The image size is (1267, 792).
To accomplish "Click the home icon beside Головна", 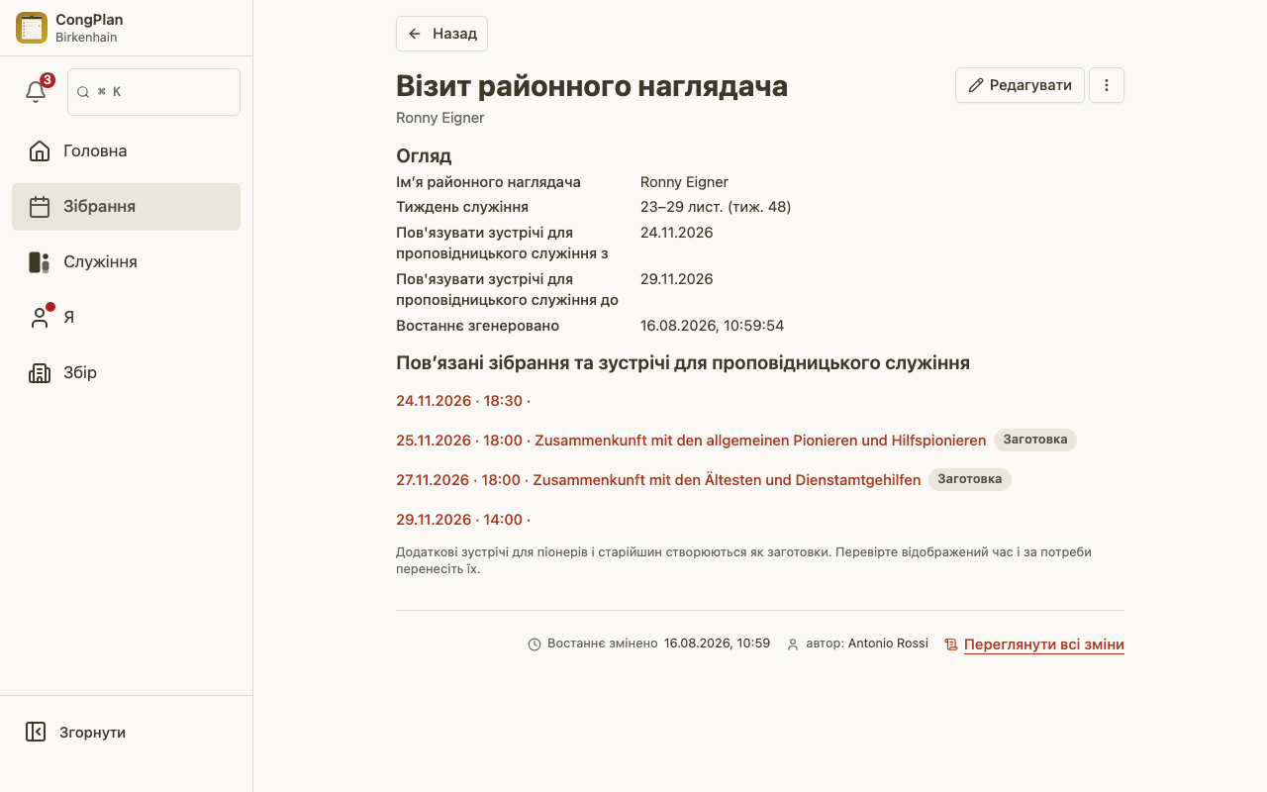I will (40, 151).
